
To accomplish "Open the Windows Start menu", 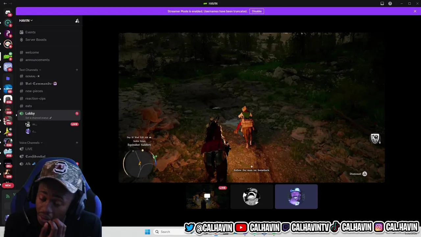I will tap(147, 232).
